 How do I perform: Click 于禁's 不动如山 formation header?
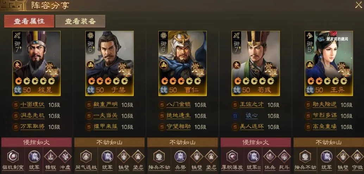(109, 142)
